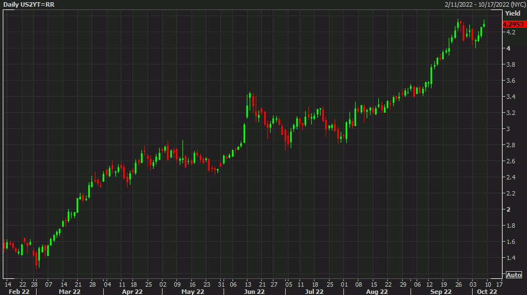The height and width of the screenshot is (295, 527).
Task: Click the "Mar 22" month label
Action: click(69, 292)
